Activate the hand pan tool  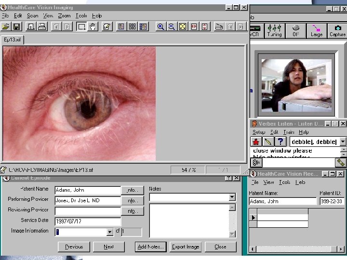[93, 27]
